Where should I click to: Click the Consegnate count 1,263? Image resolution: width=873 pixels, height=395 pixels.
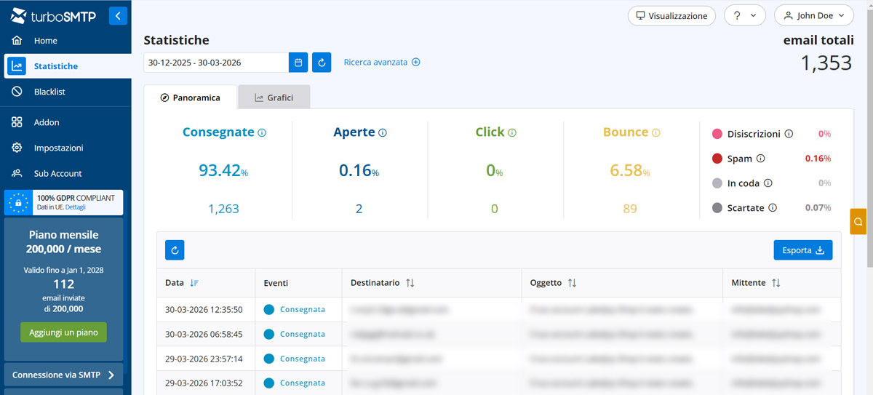223,209
